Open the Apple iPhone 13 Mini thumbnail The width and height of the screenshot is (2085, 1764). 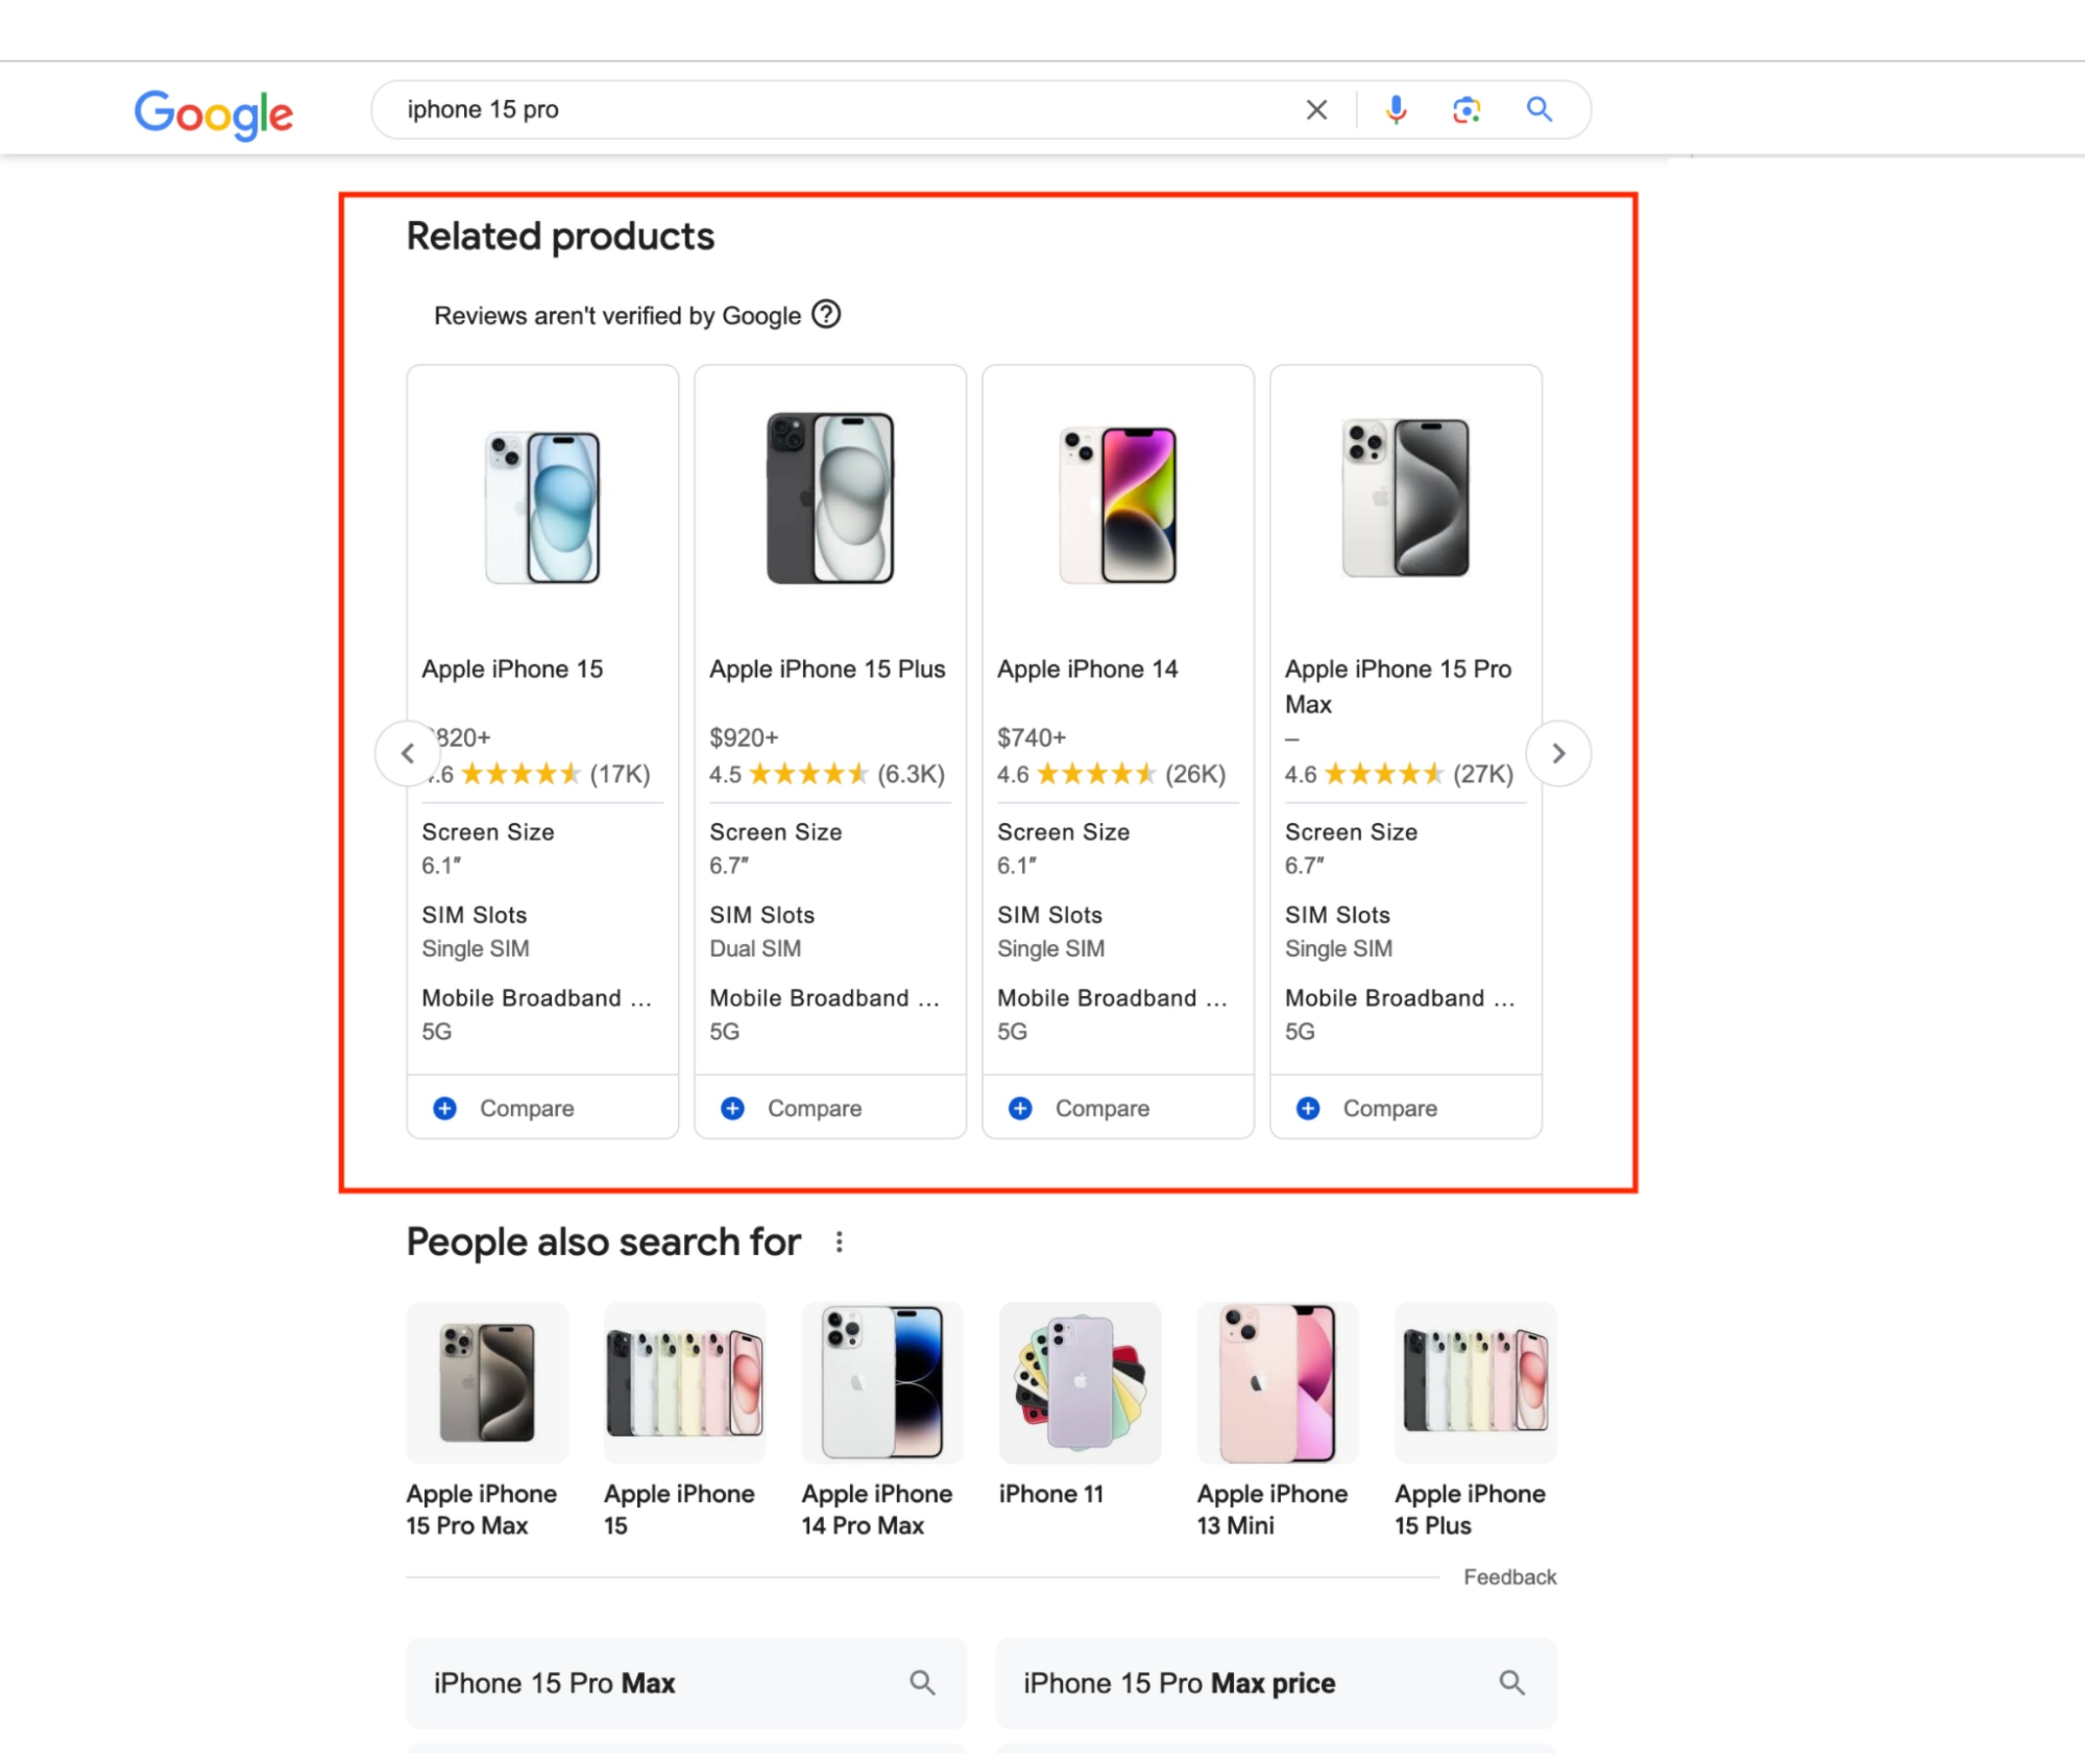click(x=1276, y=1383)
